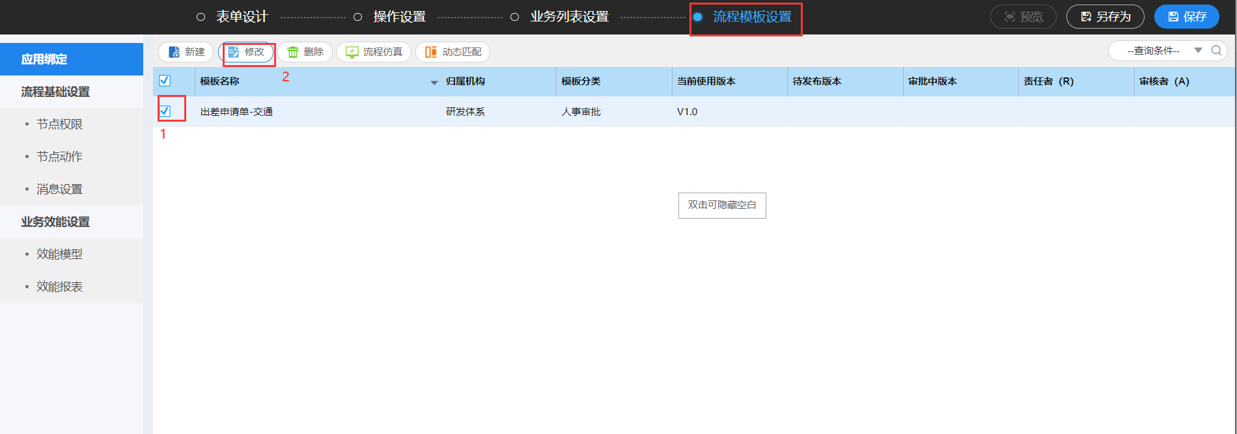Select 效能模型 in the sidebar
Image resolution: width=1237 pixels, height=434 pixels.
(x=59, y=254)
